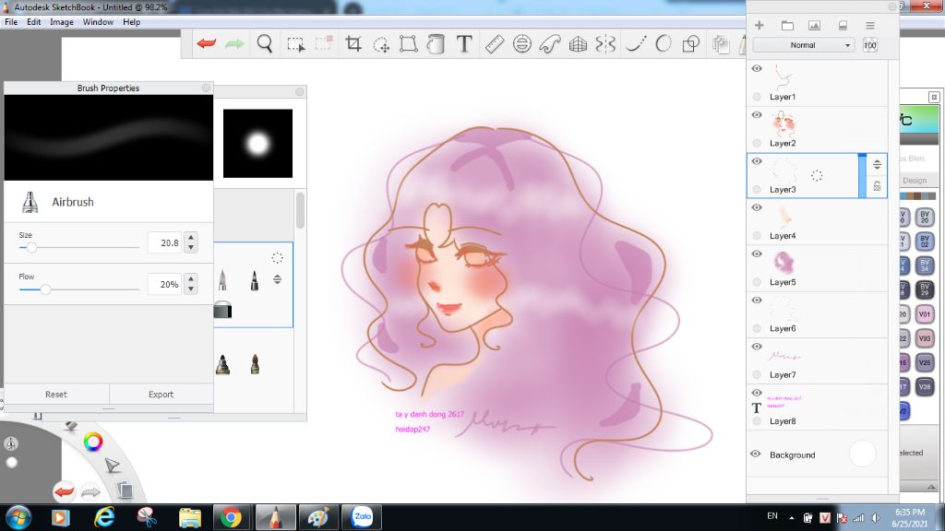Select Layer5 thumbnail in layer list

783,263
